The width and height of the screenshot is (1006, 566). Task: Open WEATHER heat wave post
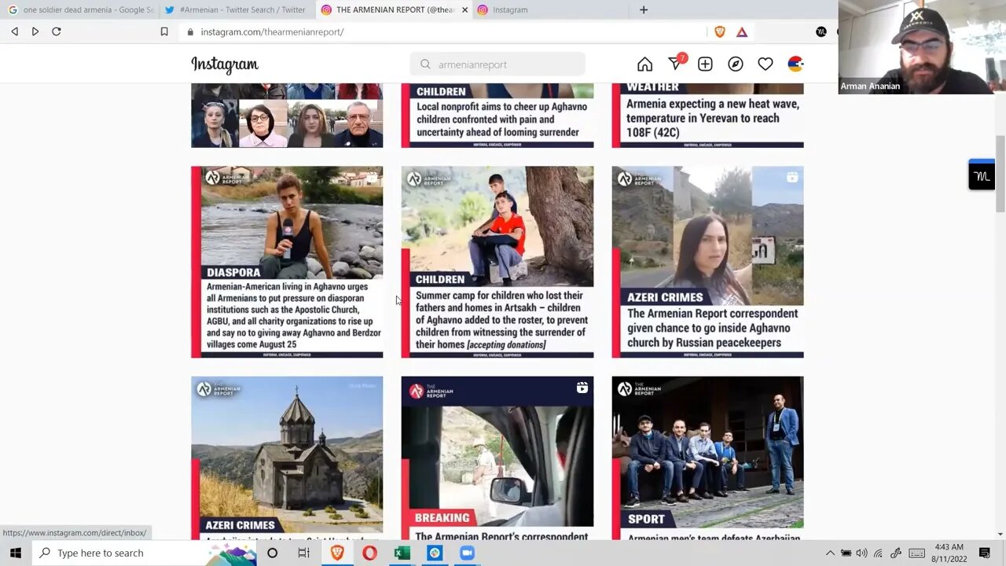(x=707, y=115)
